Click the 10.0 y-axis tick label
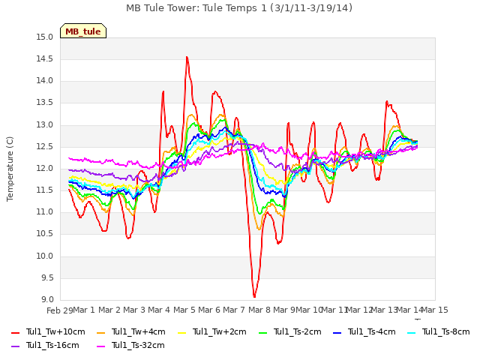The image size is (480, 360). [45, 256]
